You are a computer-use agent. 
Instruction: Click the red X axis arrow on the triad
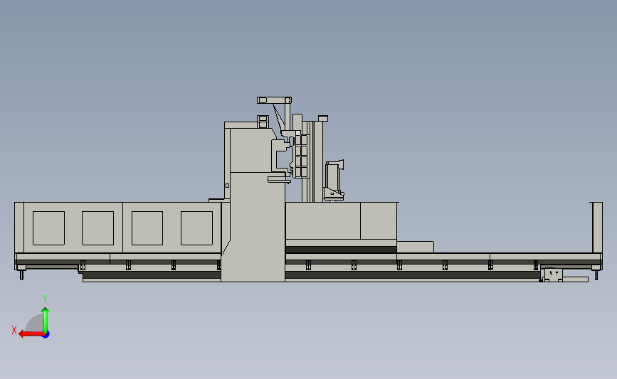coord(31,334)
